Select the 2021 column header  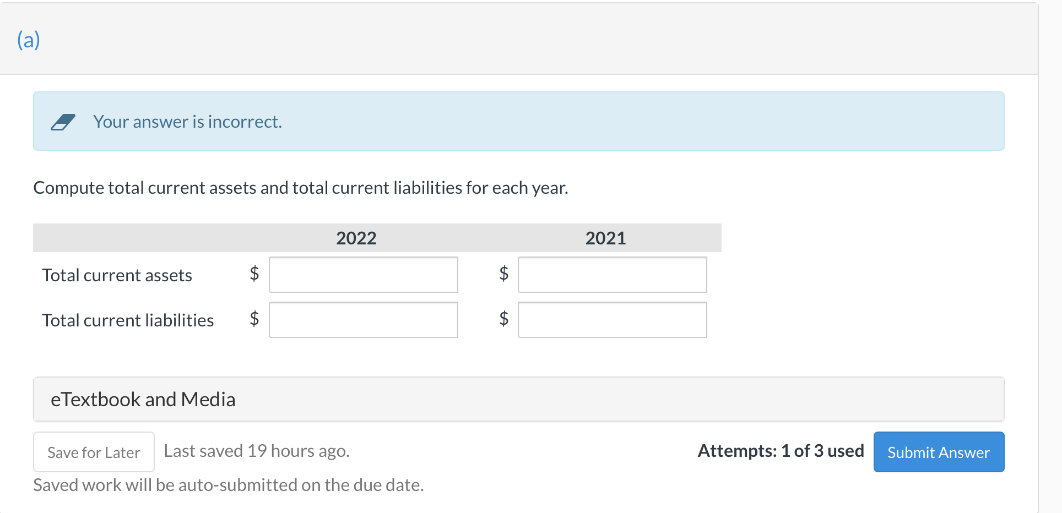click(x=605, y=238)
